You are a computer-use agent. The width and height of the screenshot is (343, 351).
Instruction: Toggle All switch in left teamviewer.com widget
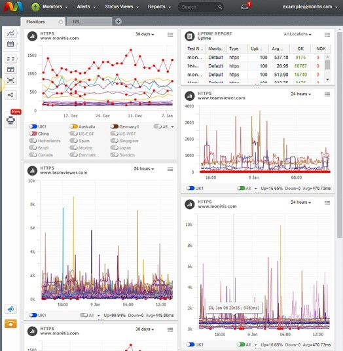pos(84,315)
